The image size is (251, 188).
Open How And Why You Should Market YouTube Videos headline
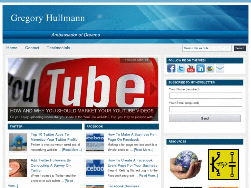pyautogui.click(x=82, y=111)
